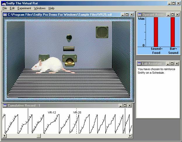Image resolution: width=182 pixels, height=142 pixels.
Task: Open the Edit menu
Action: click(x=12, y=8)
